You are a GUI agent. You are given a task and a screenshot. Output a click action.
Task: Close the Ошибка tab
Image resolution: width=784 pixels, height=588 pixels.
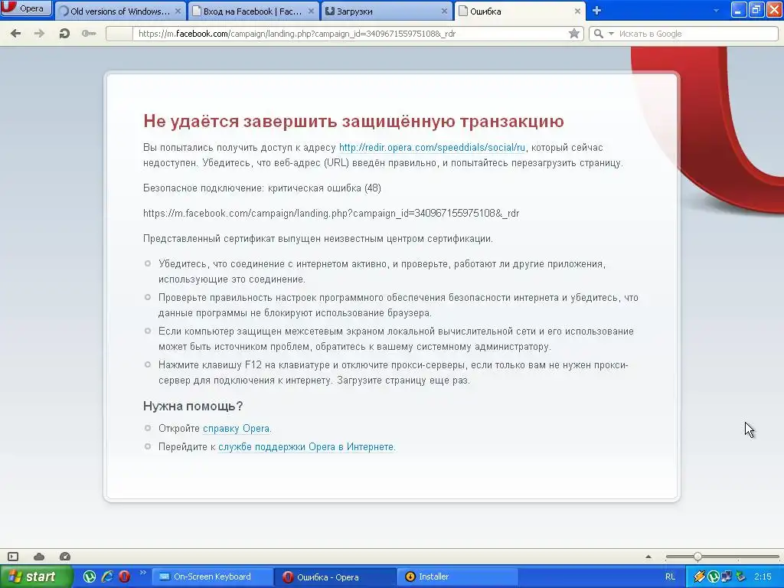tap(577, 11)
